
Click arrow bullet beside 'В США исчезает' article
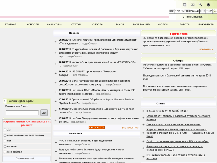144,111
